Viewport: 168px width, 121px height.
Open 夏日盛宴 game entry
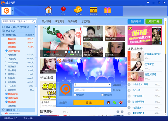point(12,102)
